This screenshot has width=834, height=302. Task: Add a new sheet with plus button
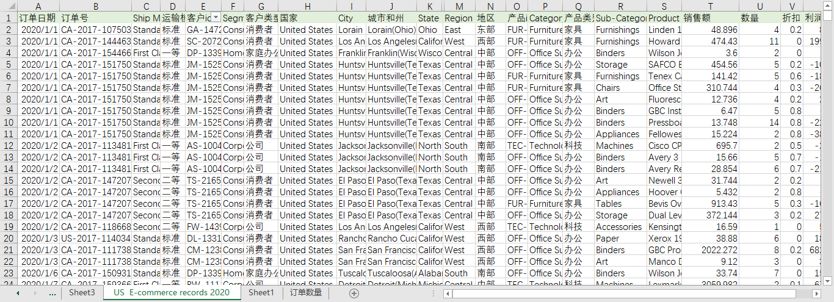point(354,293)
